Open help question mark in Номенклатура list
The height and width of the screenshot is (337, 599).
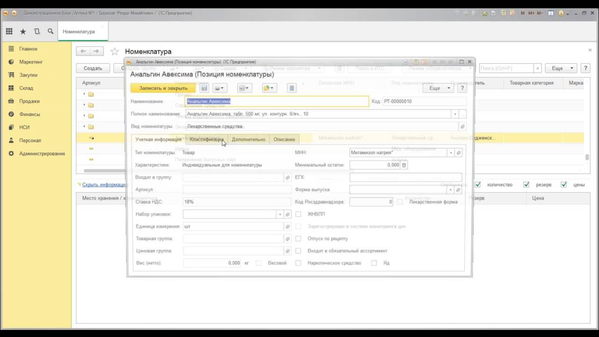pos(585,68)
